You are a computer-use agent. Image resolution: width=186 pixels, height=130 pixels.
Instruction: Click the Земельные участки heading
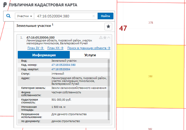click(x=34, y=26)
